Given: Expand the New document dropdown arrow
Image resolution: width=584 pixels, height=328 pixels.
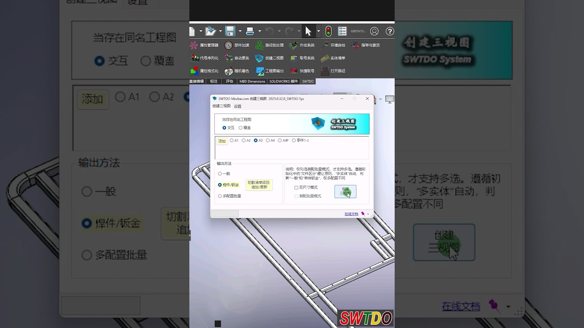Looking at the screenshot, I should pyautogui.click(x=201, y=31).
